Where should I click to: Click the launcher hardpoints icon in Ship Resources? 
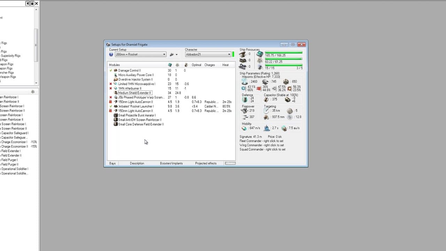click(x=243, y=60)
